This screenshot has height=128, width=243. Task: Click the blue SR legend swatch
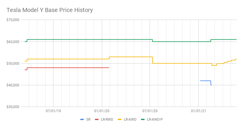pyautogui.click(x=82, y=120)
